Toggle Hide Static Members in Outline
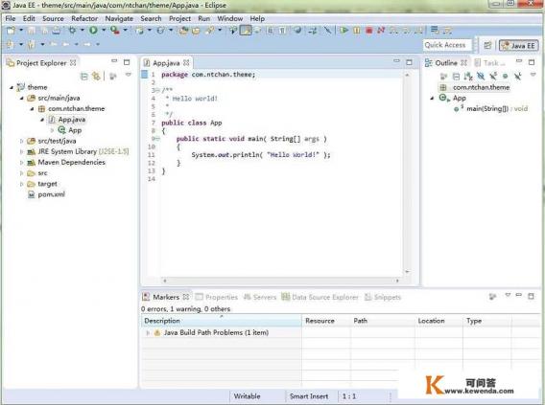 coord(493,77)
